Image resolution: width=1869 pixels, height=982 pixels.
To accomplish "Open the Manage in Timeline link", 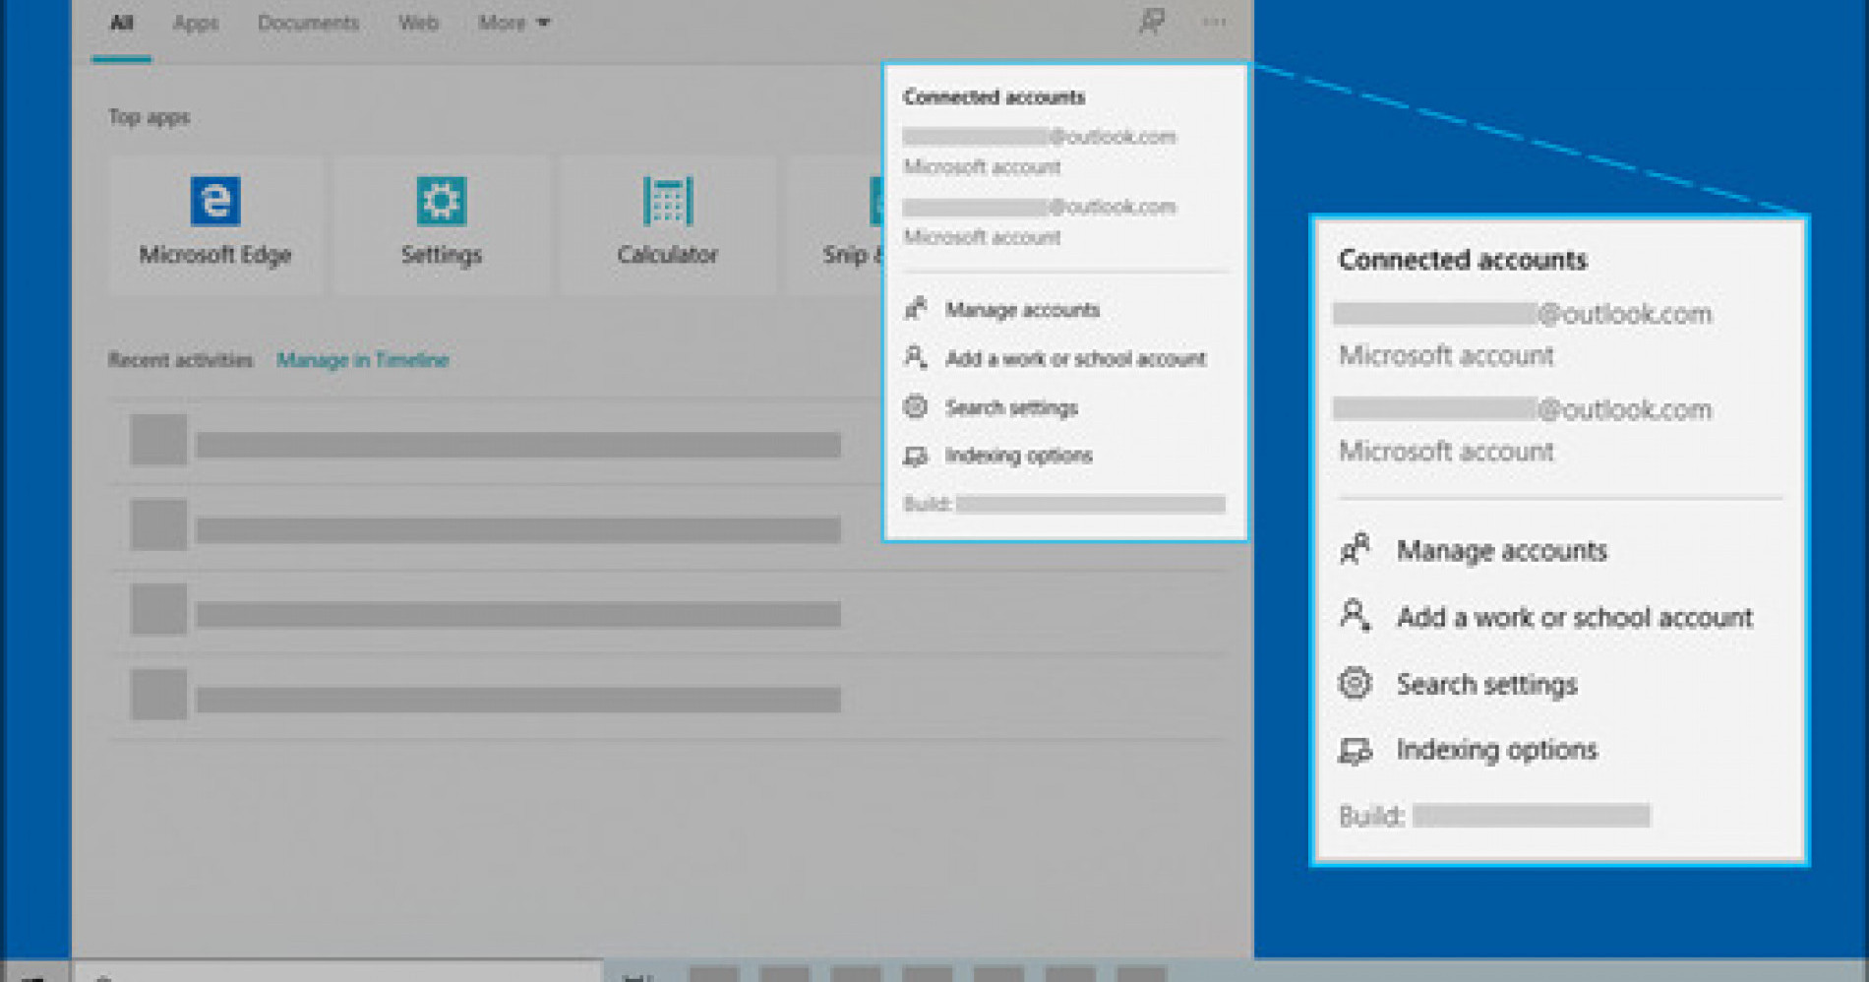I will (x=362, y=360).
